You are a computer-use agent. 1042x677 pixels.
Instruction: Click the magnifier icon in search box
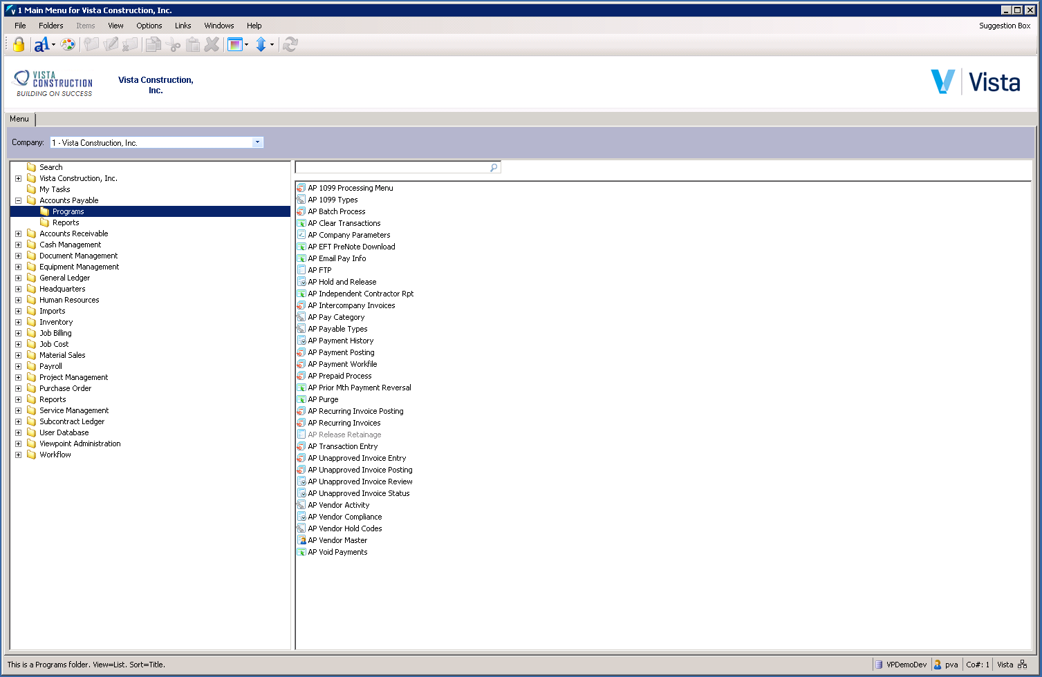click(x=494, y=168)
